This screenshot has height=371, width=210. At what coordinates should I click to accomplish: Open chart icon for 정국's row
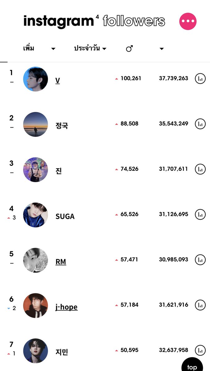[x=200, y=124]
